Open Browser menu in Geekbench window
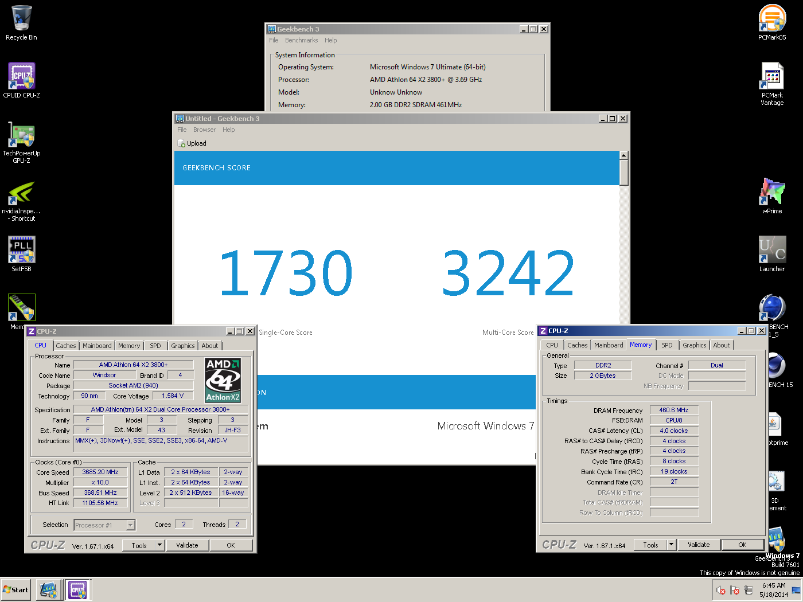Screen dimensions: 803x602 [x=204, y=130]
